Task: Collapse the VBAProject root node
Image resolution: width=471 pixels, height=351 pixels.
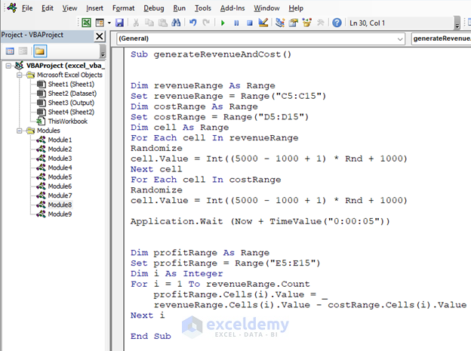Action: [x=8, y=66]
